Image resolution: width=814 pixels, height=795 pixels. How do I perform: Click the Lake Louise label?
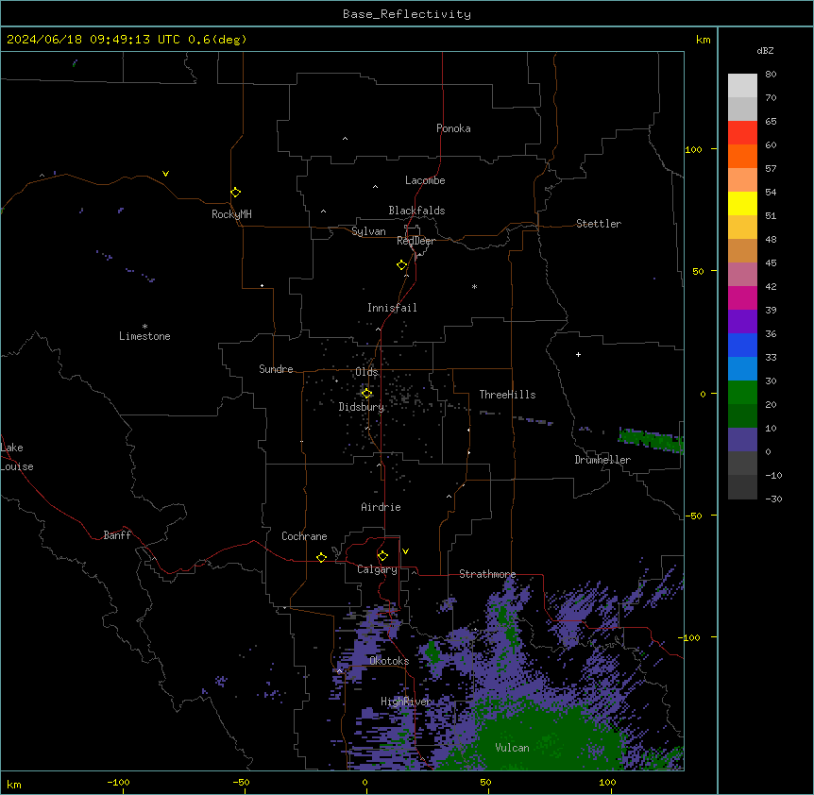coord(17,457)
